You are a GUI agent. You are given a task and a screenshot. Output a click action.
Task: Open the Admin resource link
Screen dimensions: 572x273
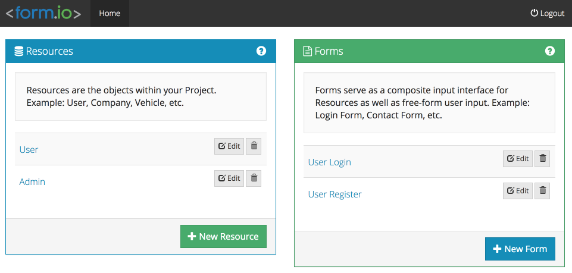pyautogui.click(x=32, y=181)
